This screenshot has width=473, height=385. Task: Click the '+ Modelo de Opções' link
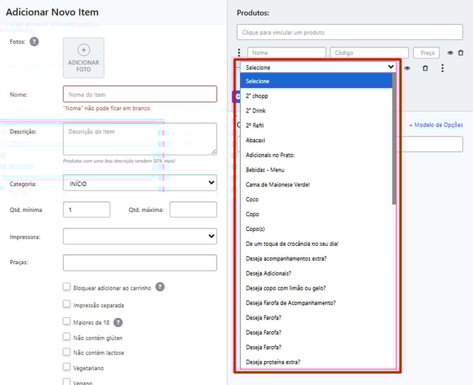pos(436,125)
